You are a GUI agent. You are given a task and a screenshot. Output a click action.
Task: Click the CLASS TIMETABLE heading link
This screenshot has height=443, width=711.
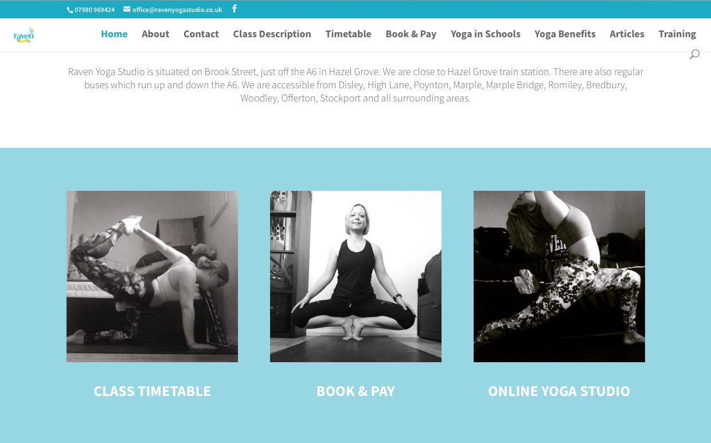click(x=152, y=391)
